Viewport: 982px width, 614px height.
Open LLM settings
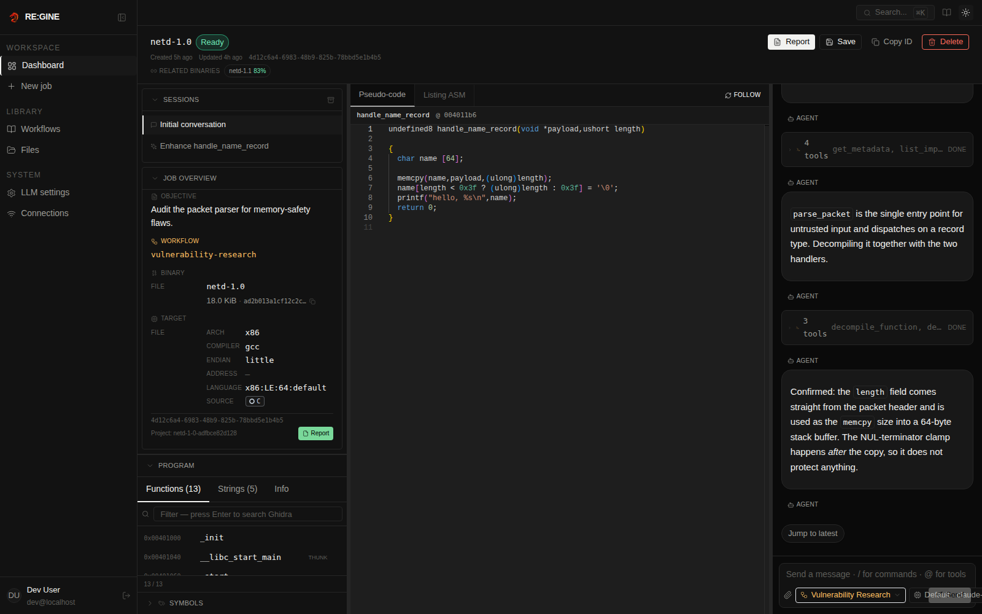pos(68,192)
